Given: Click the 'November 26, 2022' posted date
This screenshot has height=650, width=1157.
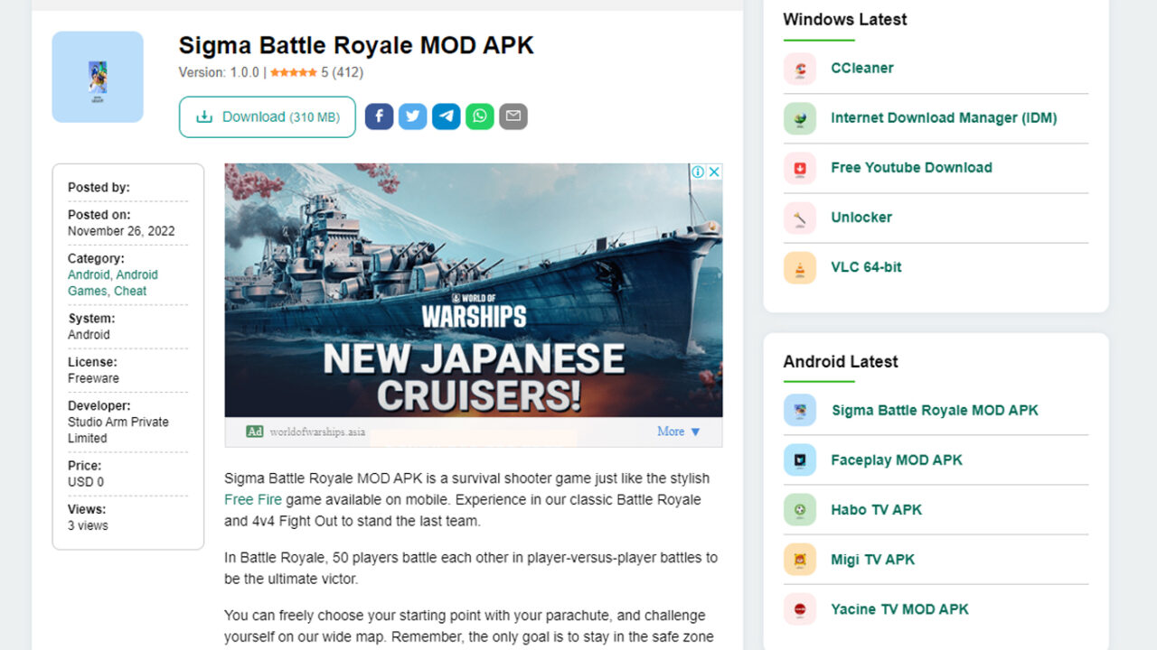Looking at the screenshot, I should pos(121,231).
